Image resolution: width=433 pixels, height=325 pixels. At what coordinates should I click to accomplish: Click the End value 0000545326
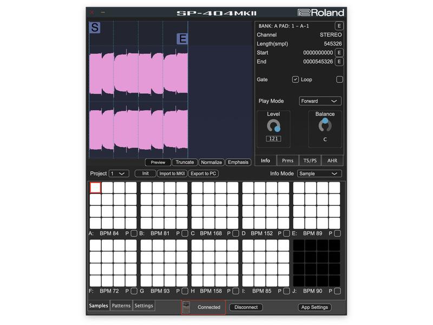pos(318,62)
